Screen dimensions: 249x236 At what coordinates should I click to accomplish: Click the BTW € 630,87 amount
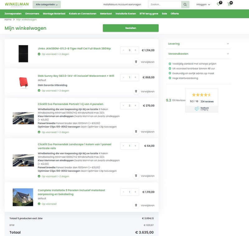[149, 225]
